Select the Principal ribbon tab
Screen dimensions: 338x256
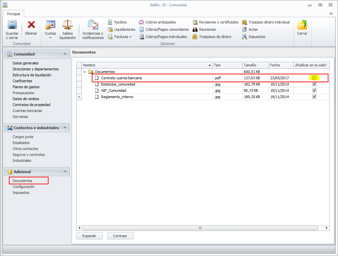click(x=13, y=14)
